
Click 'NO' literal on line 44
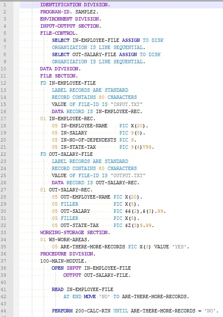click(210, 311)
